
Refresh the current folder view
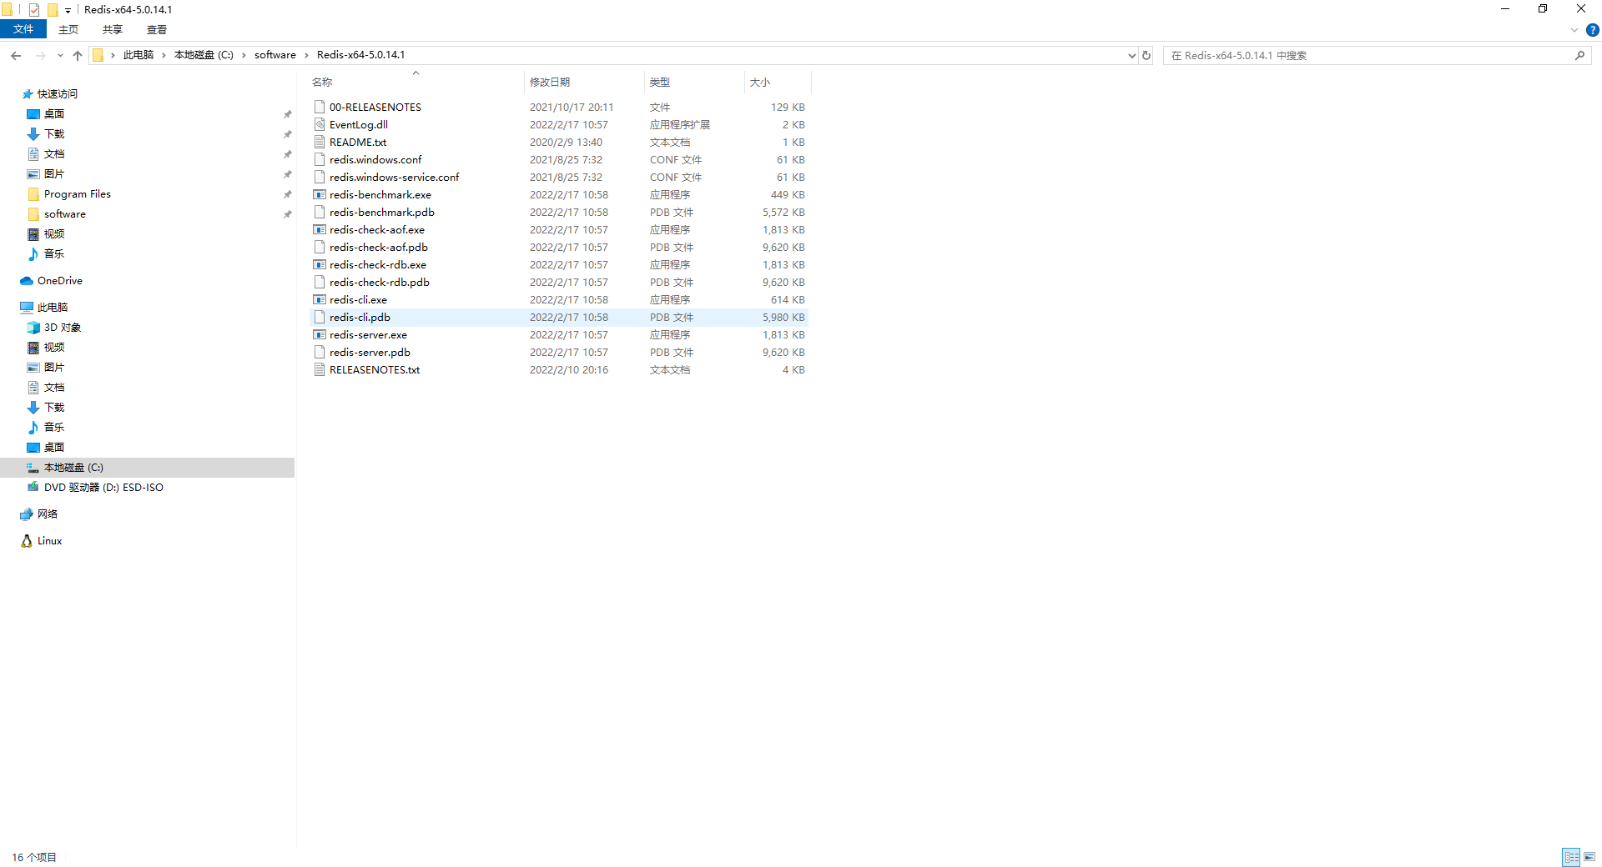tap(1146, 56)
